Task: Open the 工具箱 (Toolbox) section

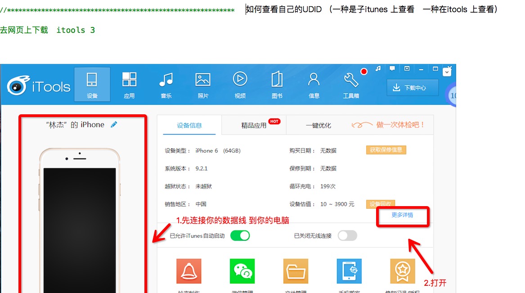Action: [x=351, y=84]
